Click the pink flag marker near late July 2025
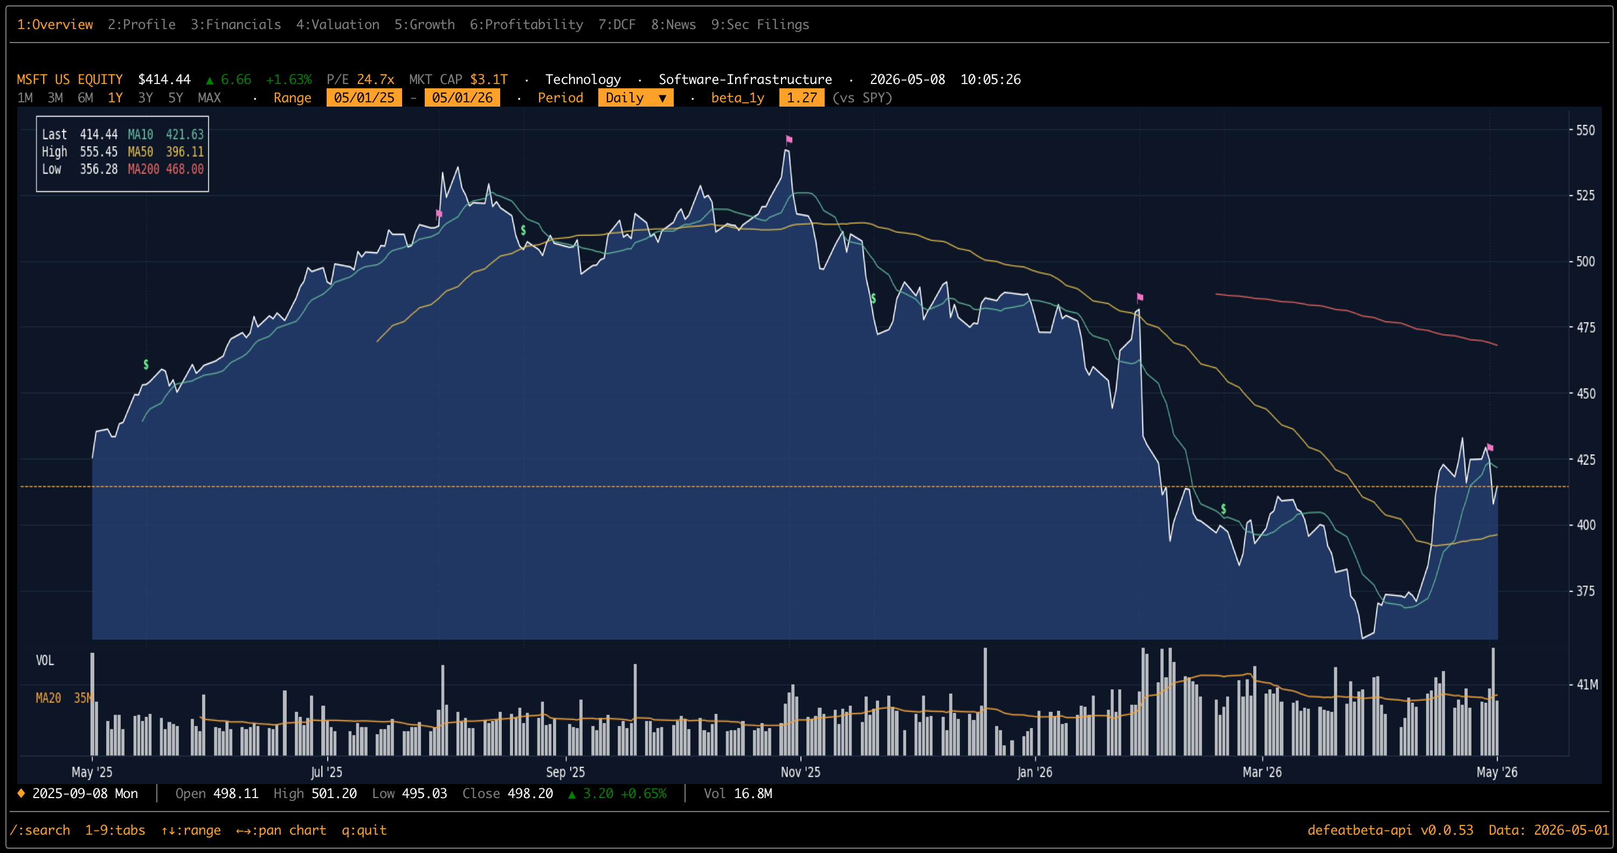1617x853 pixels. [439, 214]
